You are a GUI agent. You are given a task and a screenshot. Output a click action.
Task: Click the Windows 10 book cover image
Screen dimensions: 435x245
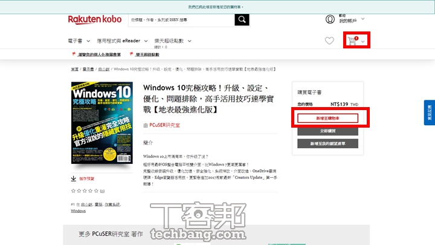click(102, 122)
